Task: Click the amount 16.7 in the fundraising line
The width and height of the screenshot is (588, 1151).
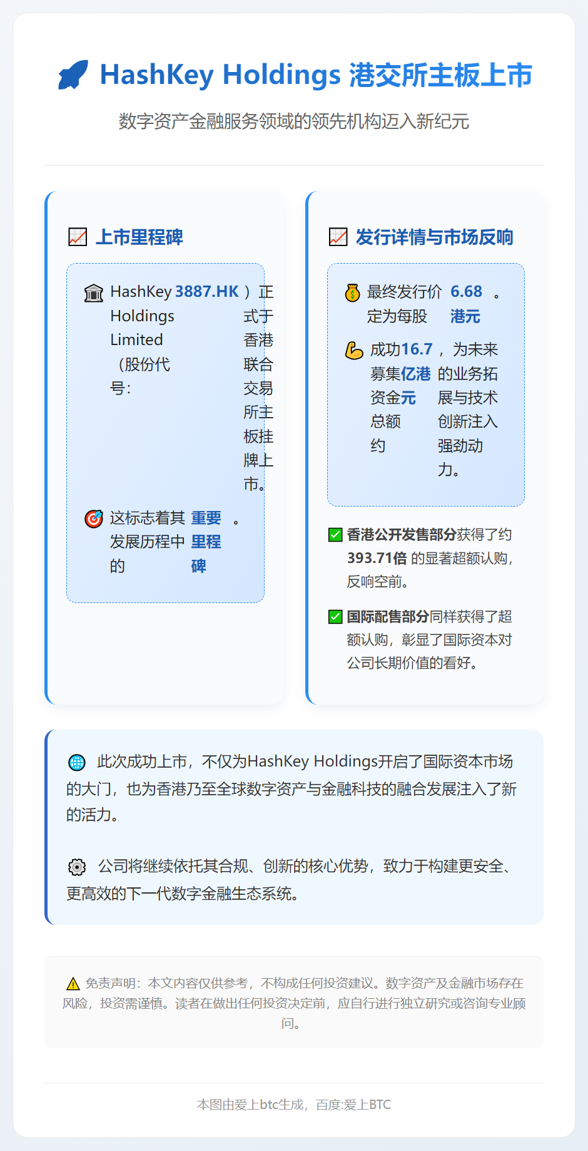Action: click(417, 349)
